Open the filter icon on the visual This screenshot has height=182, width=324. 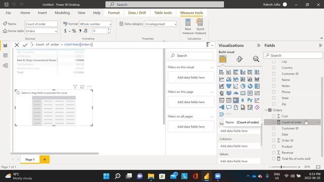75,86
